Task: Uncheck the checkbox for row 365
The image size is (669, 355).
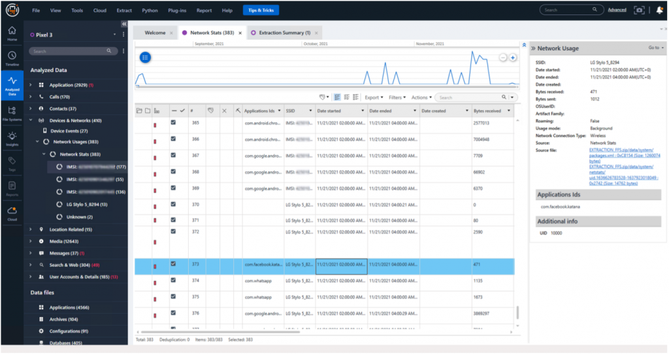Action: [x=173, y=123]
